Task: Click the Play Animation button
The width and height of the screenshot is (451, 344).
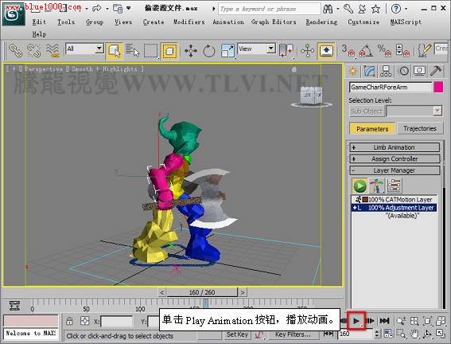Action: pyautogui.click(x=356, y=321)
